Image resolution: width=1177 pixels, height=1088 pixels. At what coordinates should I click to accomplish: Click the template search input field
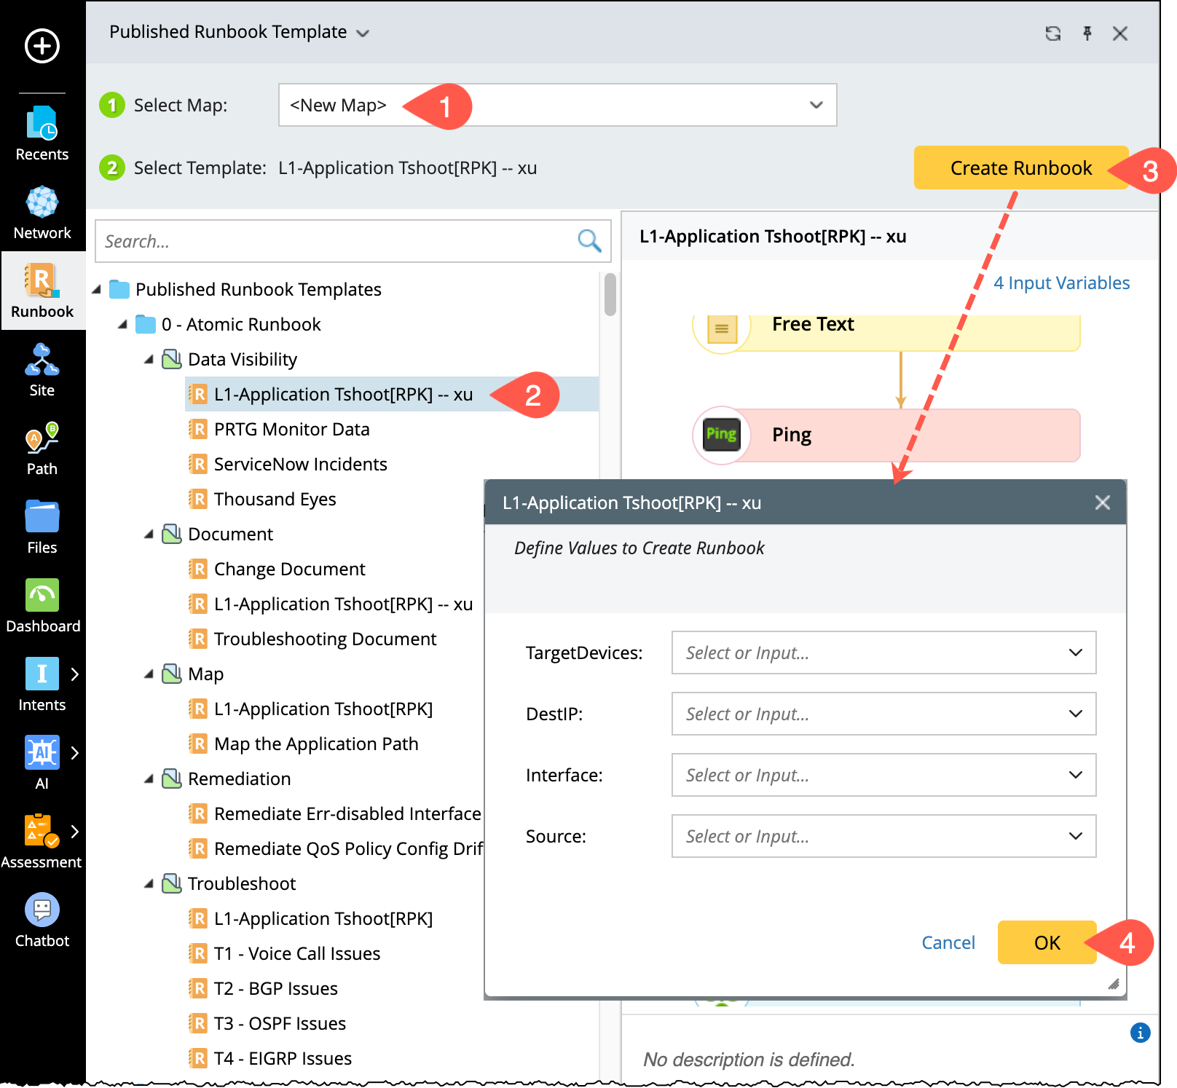pos(335,241)
